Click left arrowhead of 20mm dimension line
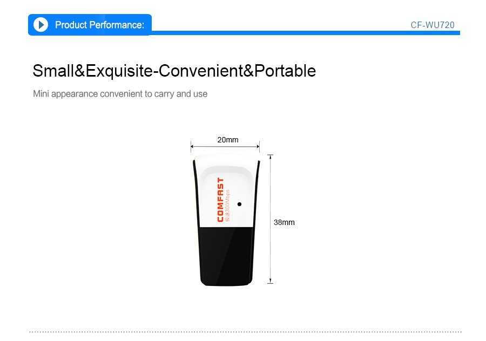 pyautogui.click(x=192, y=145)
